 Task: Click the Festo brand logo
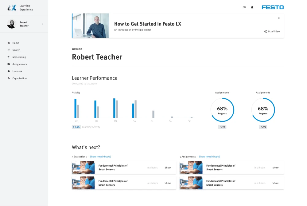click(x=273, y=7)
